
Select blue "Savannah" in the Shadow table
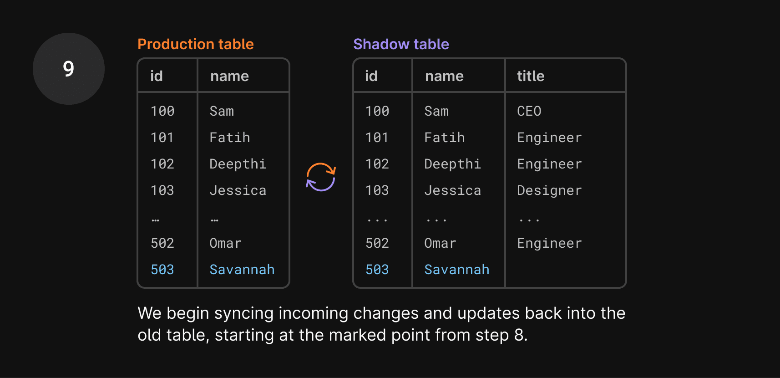point(457,270)
